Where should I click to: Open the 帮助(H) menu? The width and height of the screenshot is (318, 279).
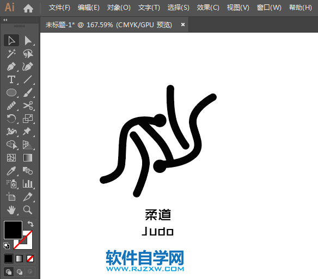[301, 8]
